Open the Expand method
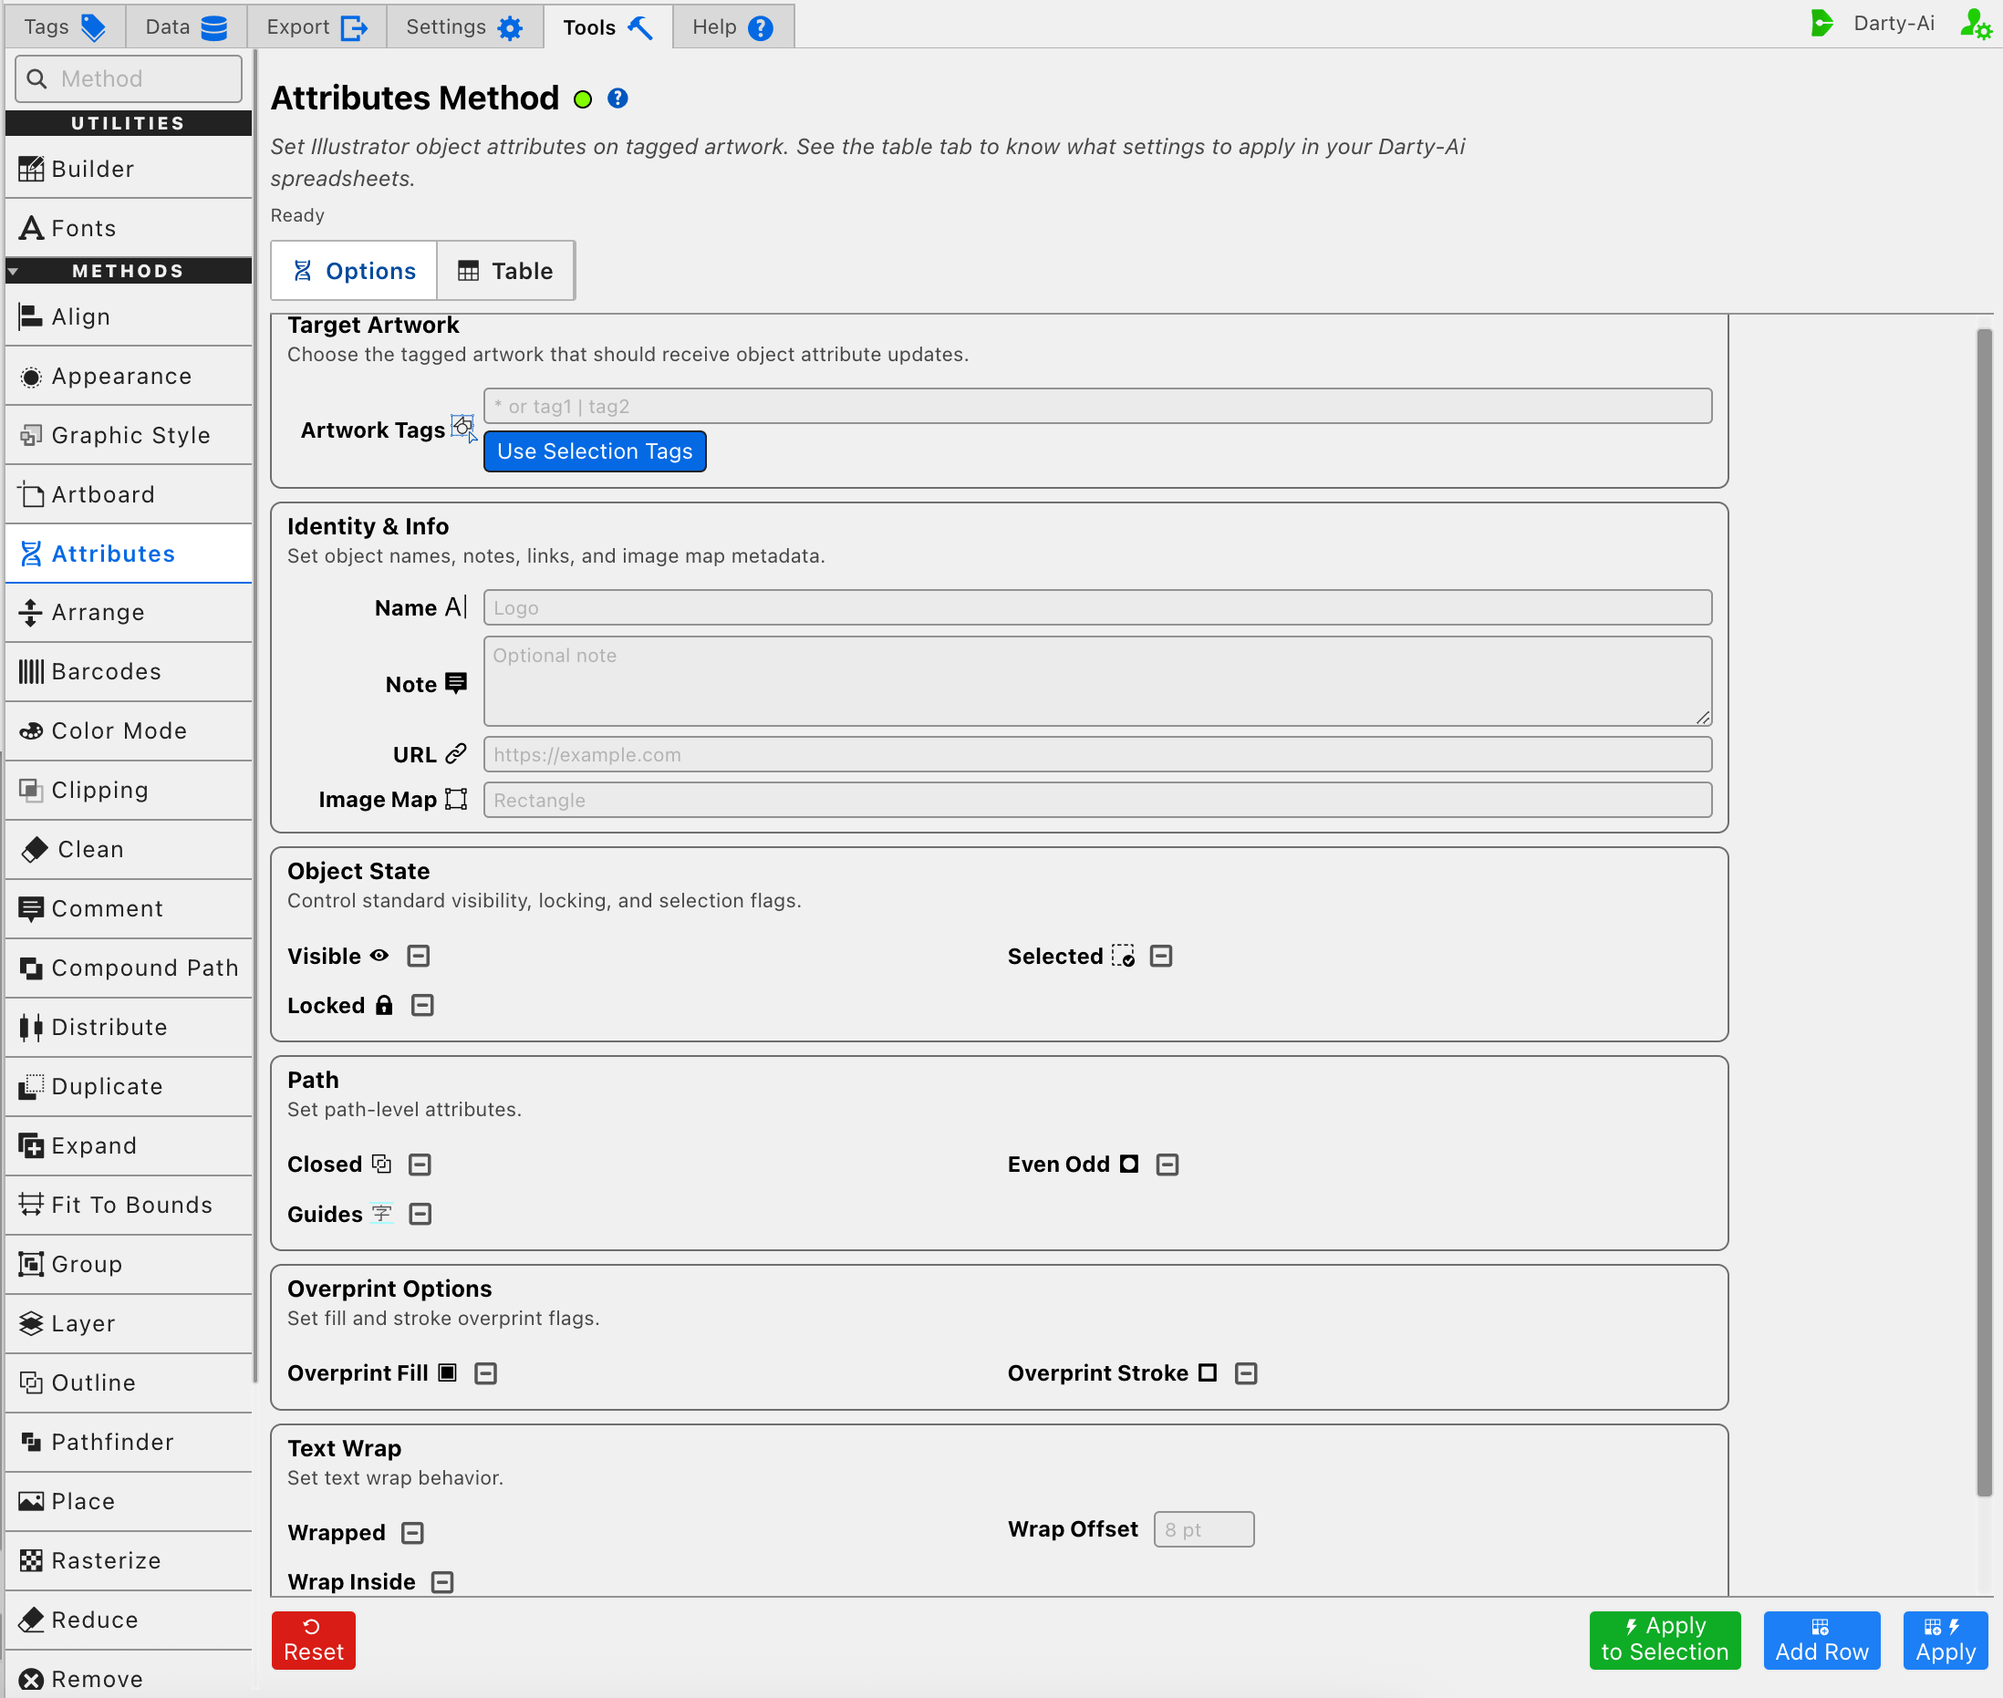 coord(128,1145)
